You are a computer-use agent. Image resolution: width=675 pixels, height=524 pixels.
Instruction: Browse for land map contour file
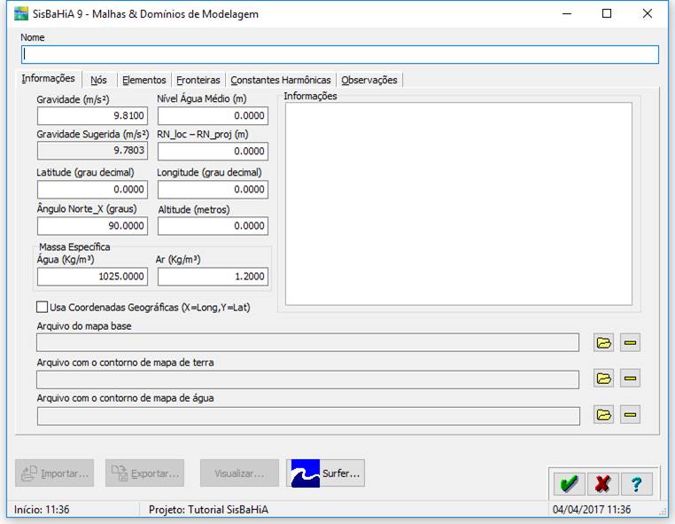pyautogui.click(x=603, y=379)
